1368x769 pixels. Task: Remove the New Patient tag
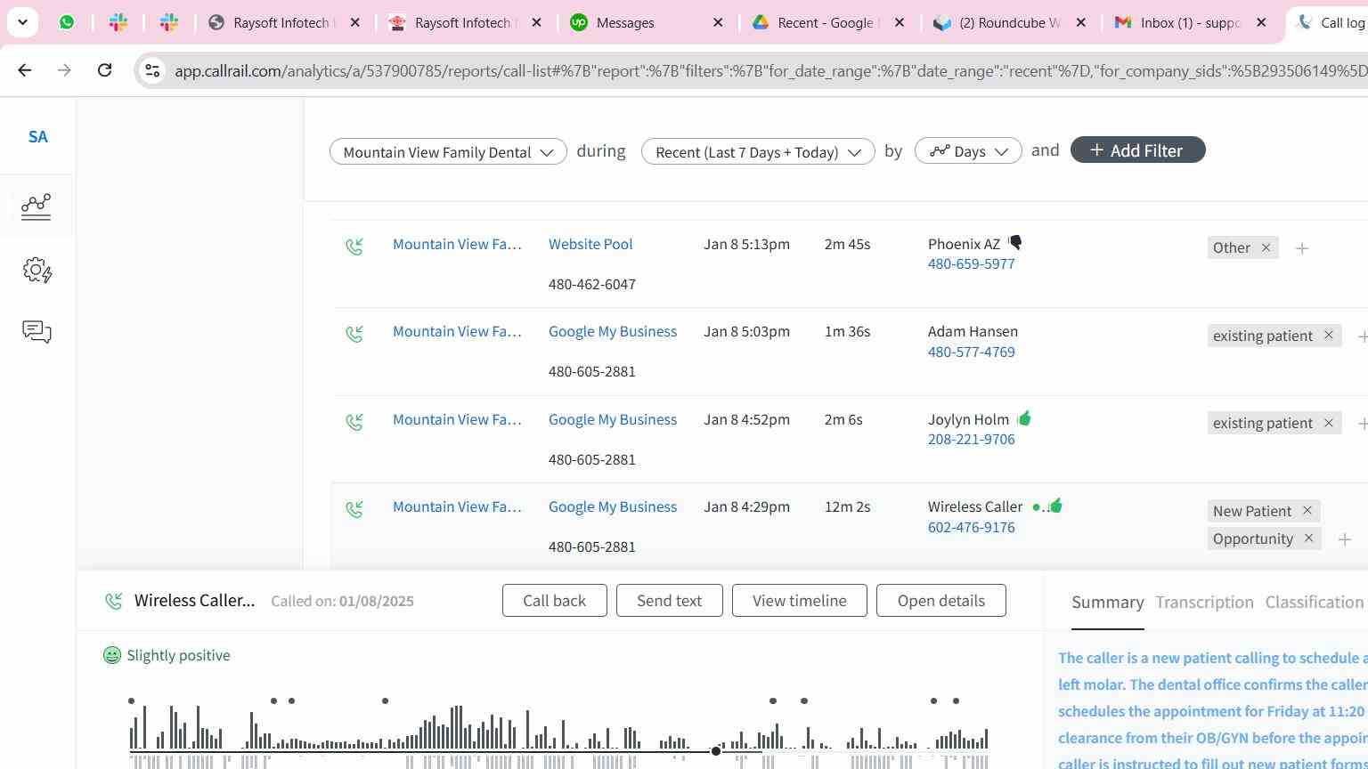point(1307,511)
